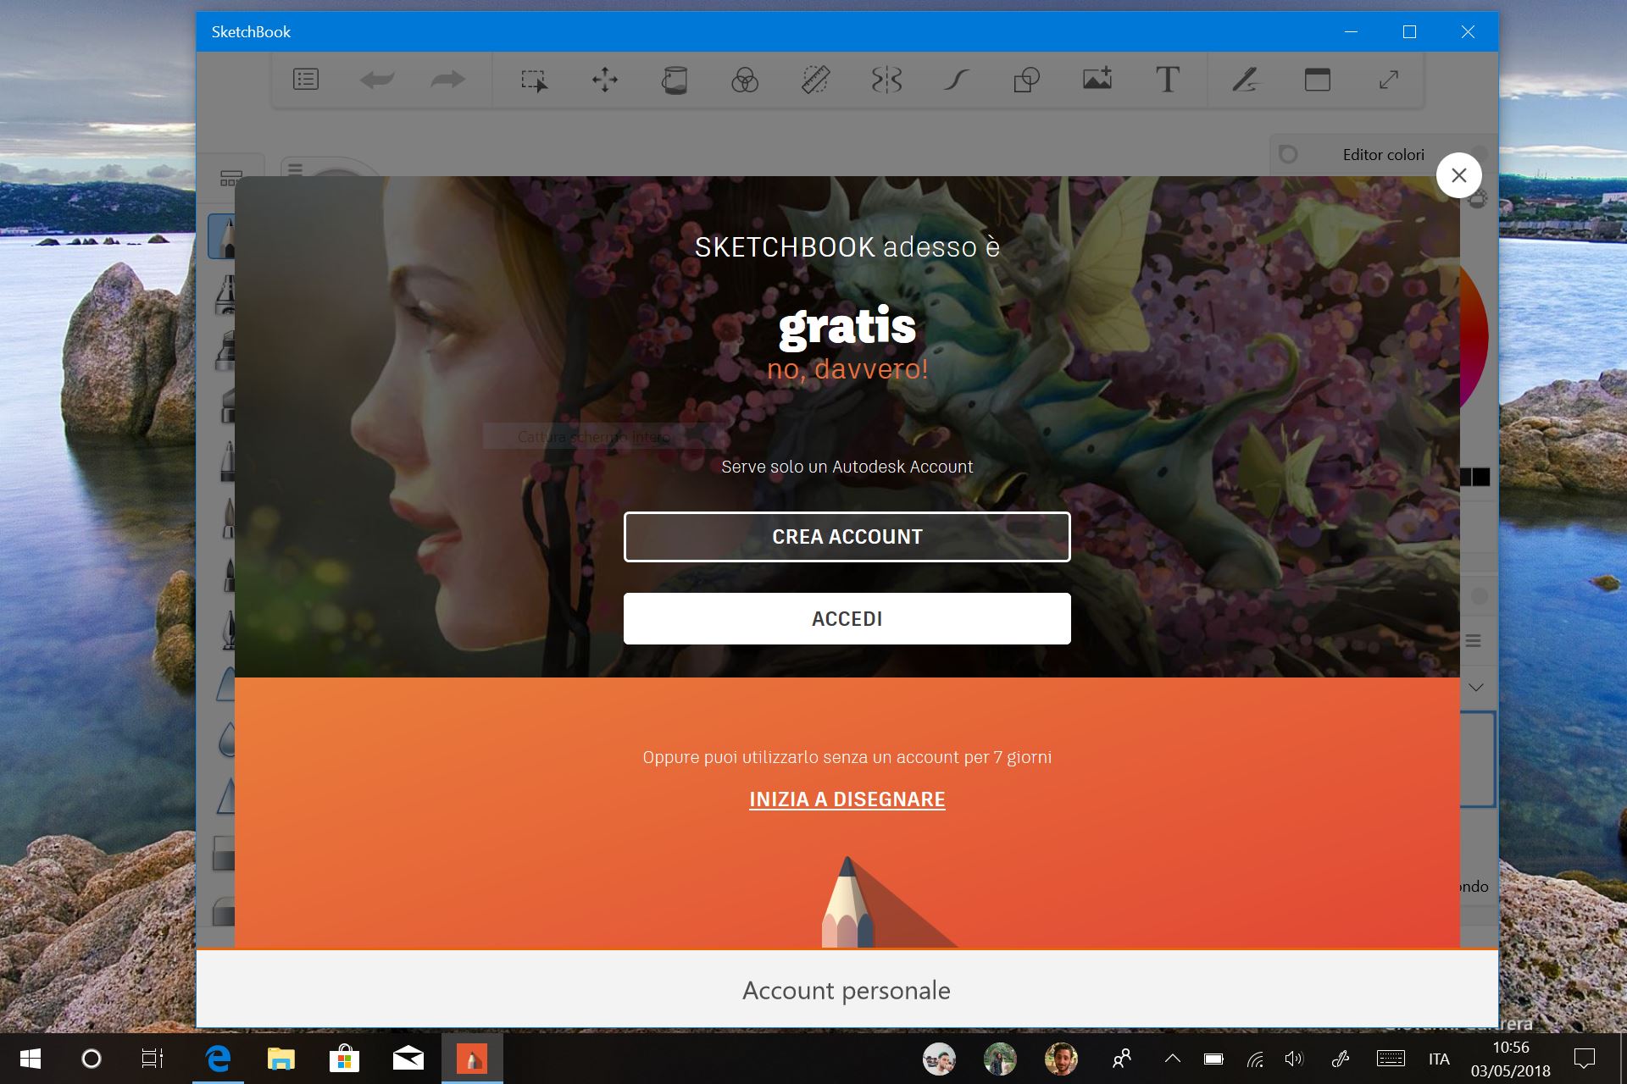The width and height of the screenshot is (1627, 1084).
Task: Click the ITA language indicator
Action: click(1439, 1059)
